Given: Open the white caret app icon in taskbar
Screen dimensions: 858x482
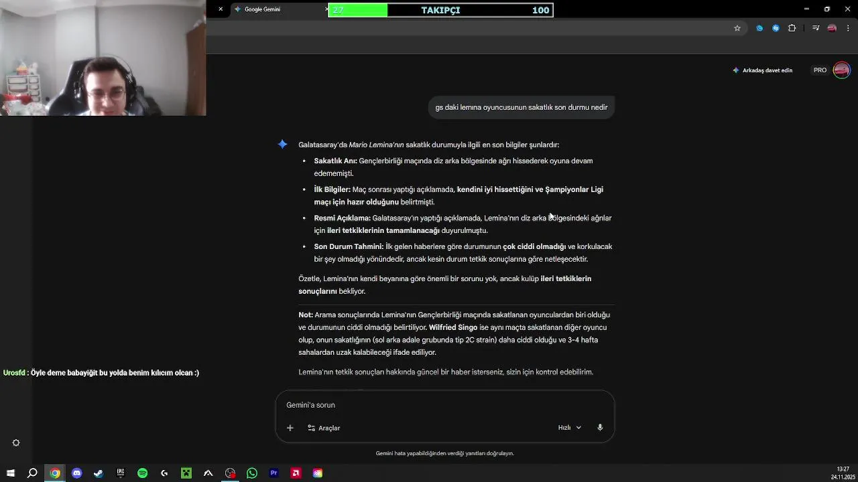Looking at the screenshot, I should 208,473.
